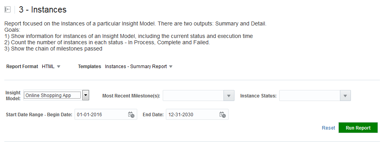The height and width of the screenshot is (146, 387).
Task: Expand the Most Recent Milestone(s) dropdown arrow
Action: (229, 96)
